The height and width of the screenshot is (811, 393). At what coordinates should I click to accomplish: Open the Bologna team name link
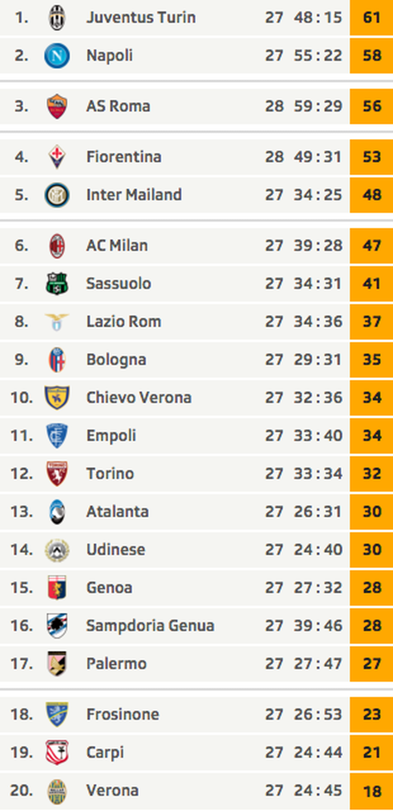point(116,360)
